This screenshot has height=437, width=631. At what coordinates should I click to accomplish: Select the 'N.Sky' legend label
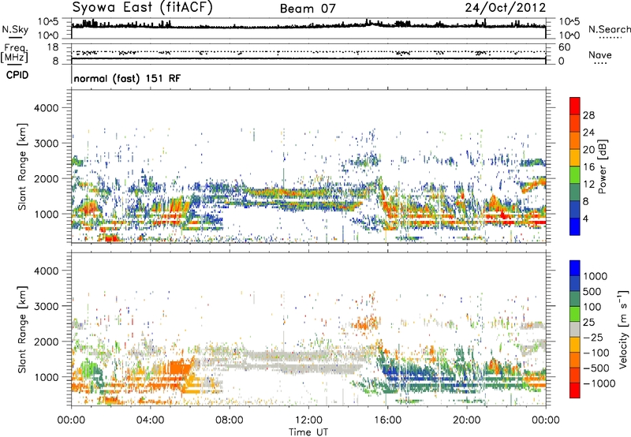coord(15,29)
